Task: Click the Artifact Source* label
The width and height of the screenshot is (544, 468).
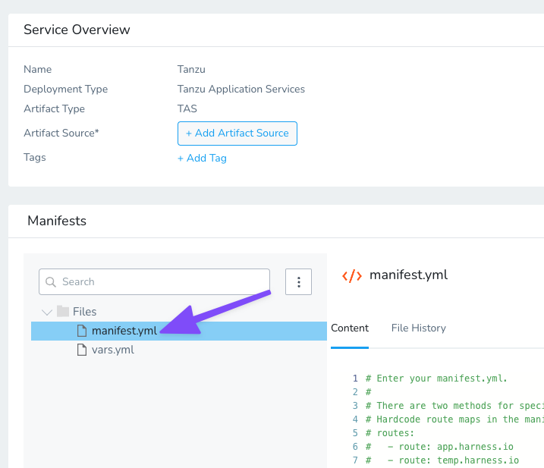Action: coord(61,133)
